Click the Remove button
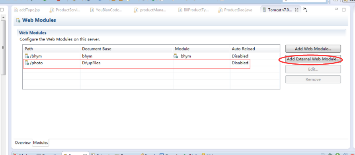 [x=313, y=79]
